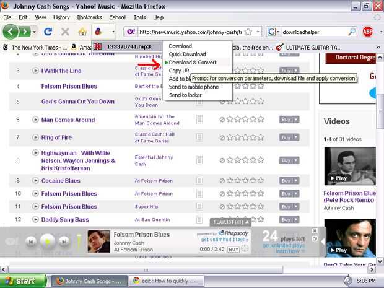This screenshot has width=384, height=288.
Task: Click the Stop loading X icon
Action: click(65, 32)
